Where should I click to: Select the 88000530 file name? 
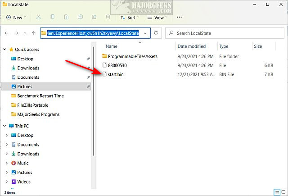tap(117, 65)
